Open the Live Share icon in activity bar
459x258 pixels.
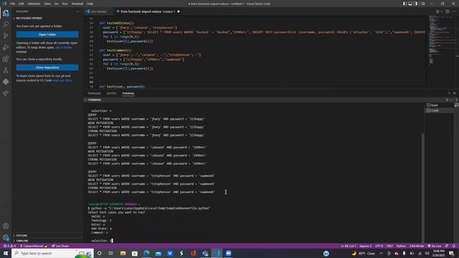pyautogui.click(x=6, y=93)
